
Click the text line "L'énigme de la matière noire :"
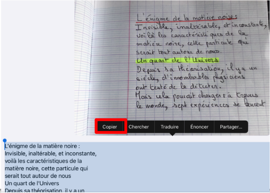pyautogui.click(x=42, y=146)
